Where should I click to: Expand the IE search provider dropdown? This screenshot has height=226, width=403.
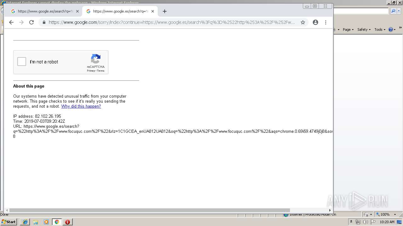pyautogui.click(x=399, y=11)
